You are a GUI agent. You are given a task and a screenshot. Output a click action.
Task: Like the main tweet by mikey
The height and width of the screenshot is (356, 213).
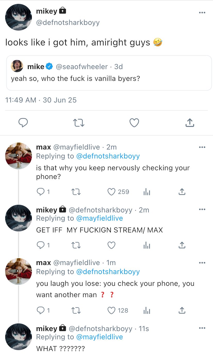134,123
